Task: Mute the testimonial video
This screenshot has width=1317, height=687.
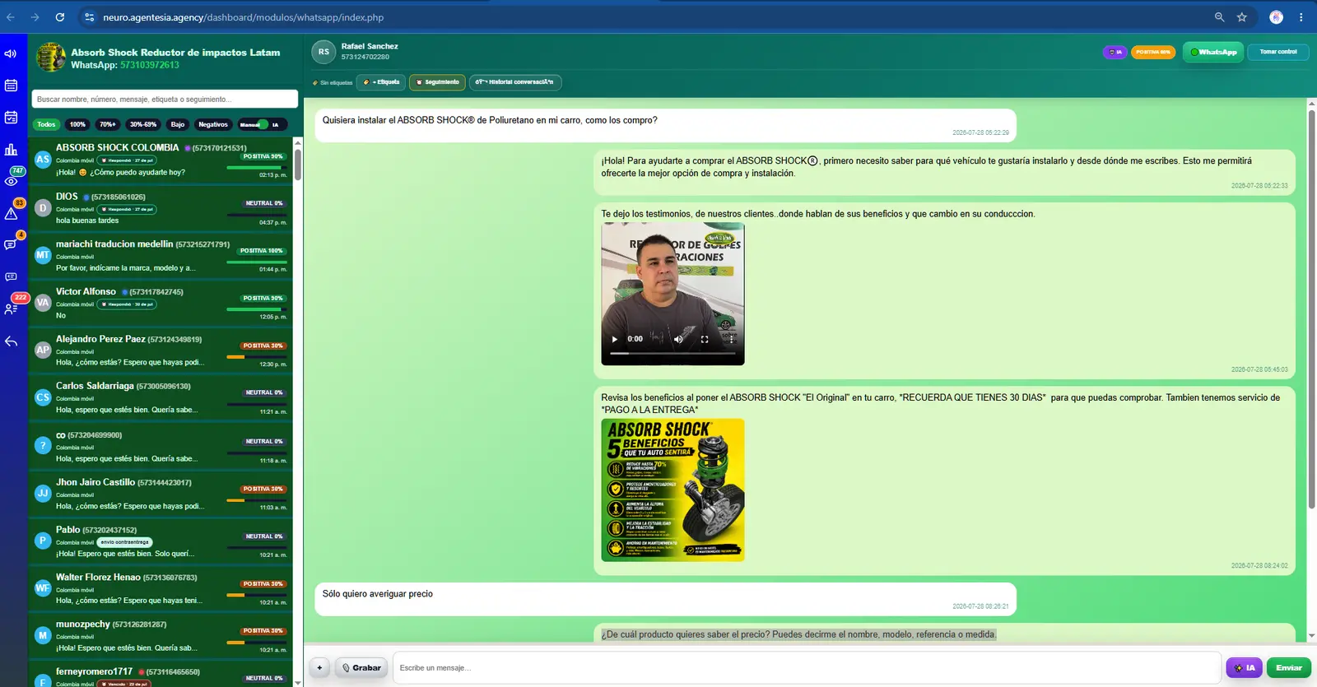Action: pyautogui.click(x=678, y=339)
